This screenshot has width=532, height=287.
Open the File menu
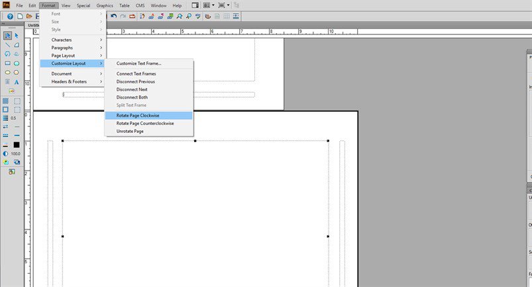[x=19, y=5]
